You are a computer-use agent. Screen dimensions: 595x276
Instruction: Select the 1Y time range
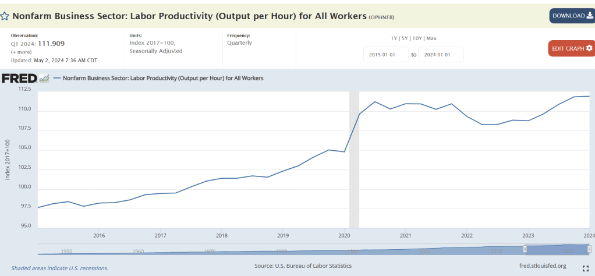coord(394,38)
